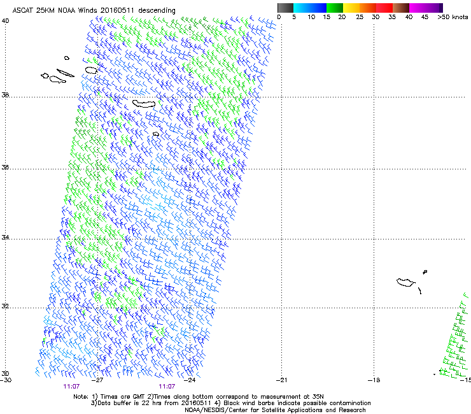The height and width of the screenshot is (414, 471).
Task: Click the '45' legend scale label
Action: click(425, 17)
